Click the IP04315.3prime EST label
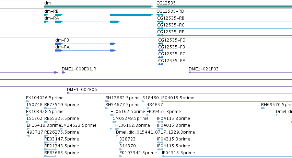 pos(174,139)
